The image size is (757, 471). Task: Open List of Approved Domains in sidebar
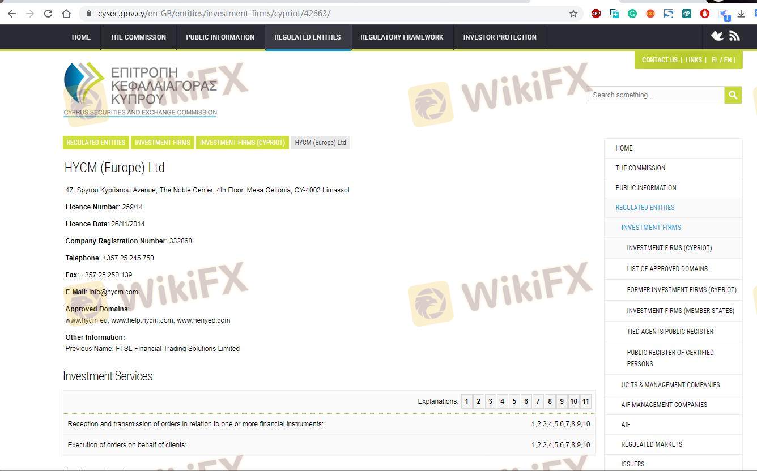[x=667, y=269]
